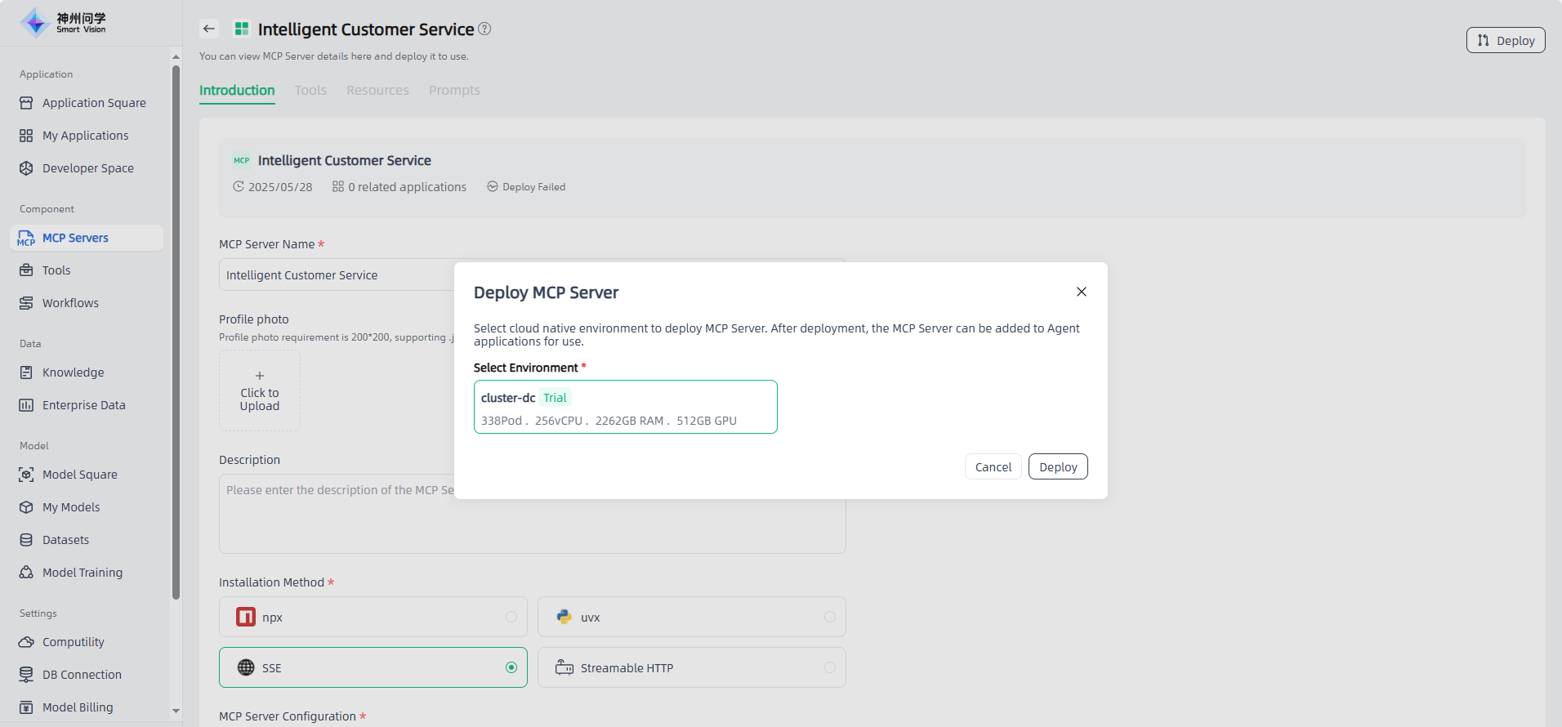Open Developer Space in the sidebar
The image size is (1562, 727).
pyautogui.click(x=87, y=168)
